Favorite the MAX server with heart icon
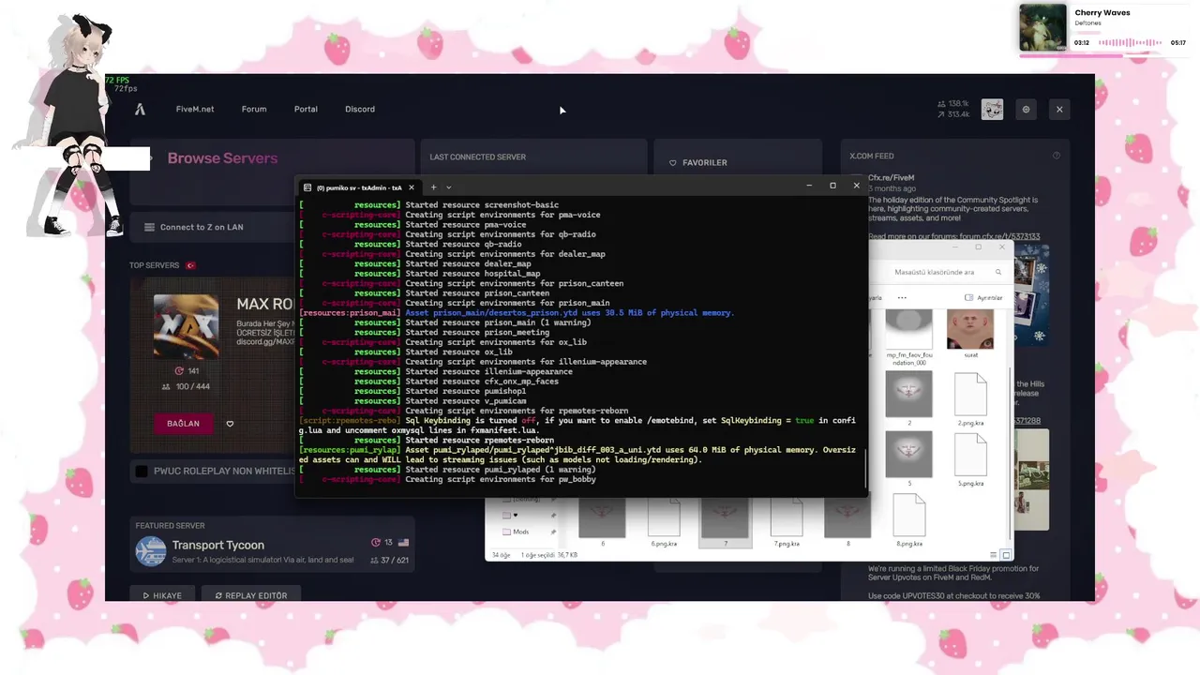The height and width of the screenshot is (675, 1200). 230,424
